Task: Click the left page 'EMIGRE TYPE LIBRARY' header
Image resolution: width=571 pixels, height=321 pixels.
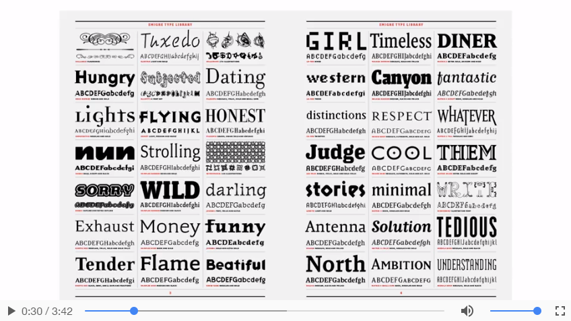Action: click(170, 25)
